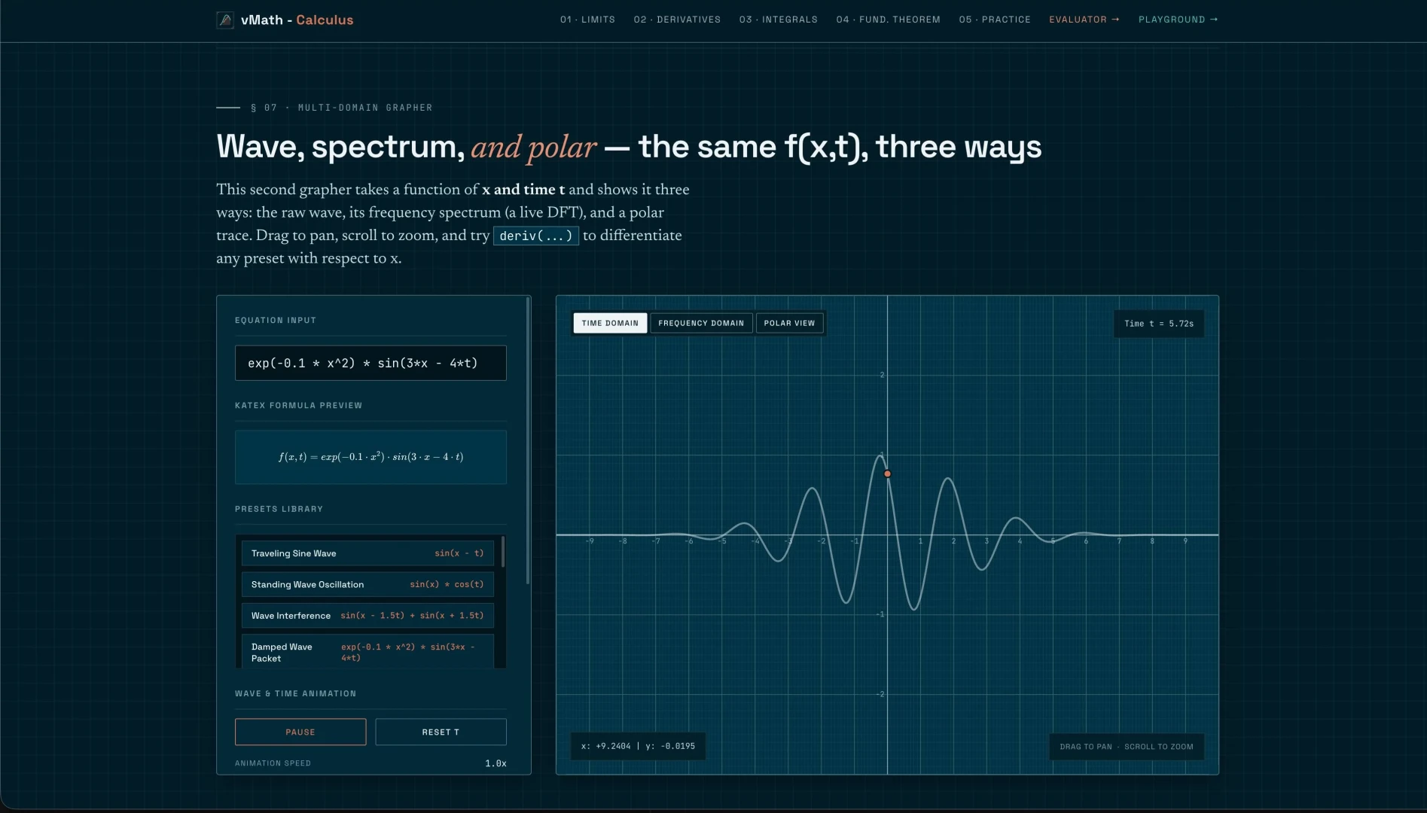Image resolution: width=1427 pixels, height=813 pixels.
Task: Click the 'Animation Speed' label
Action: click(x=273, y=763)
